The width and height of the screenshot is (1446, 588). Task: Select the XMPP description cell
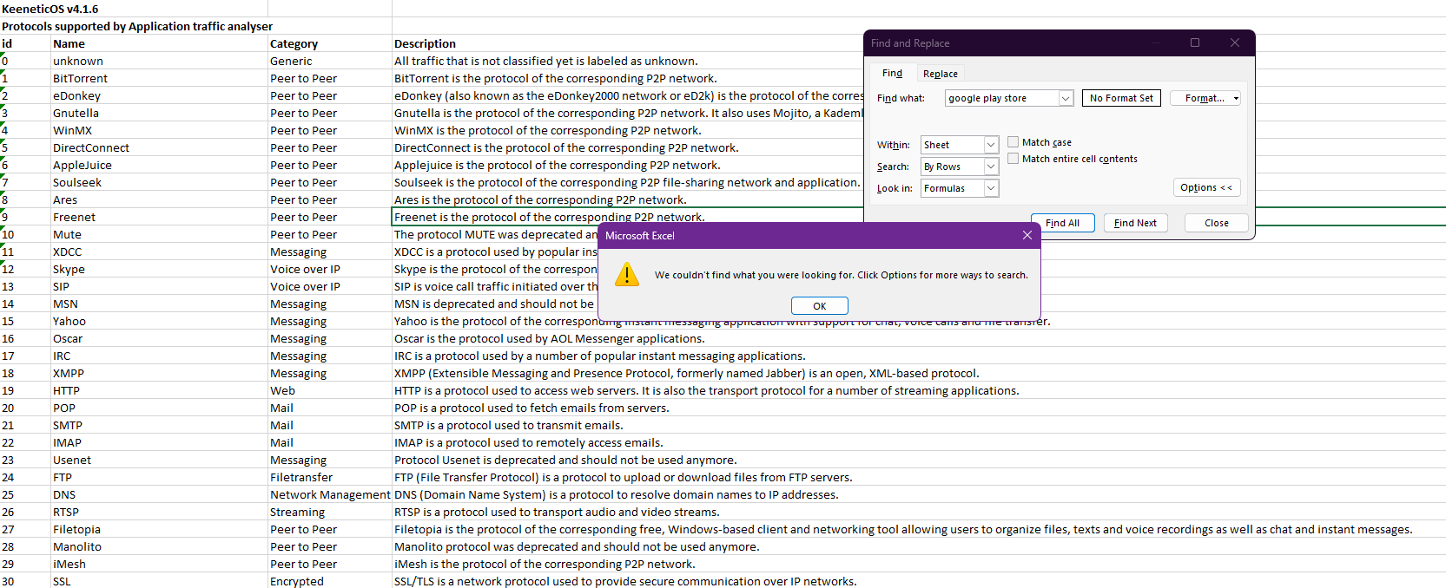686,373
